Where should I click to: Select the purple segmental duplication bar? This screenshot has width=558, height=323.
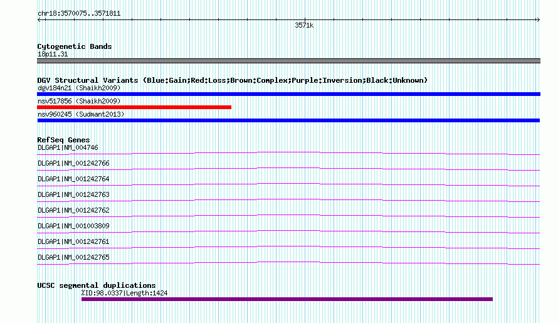[287, 299]
